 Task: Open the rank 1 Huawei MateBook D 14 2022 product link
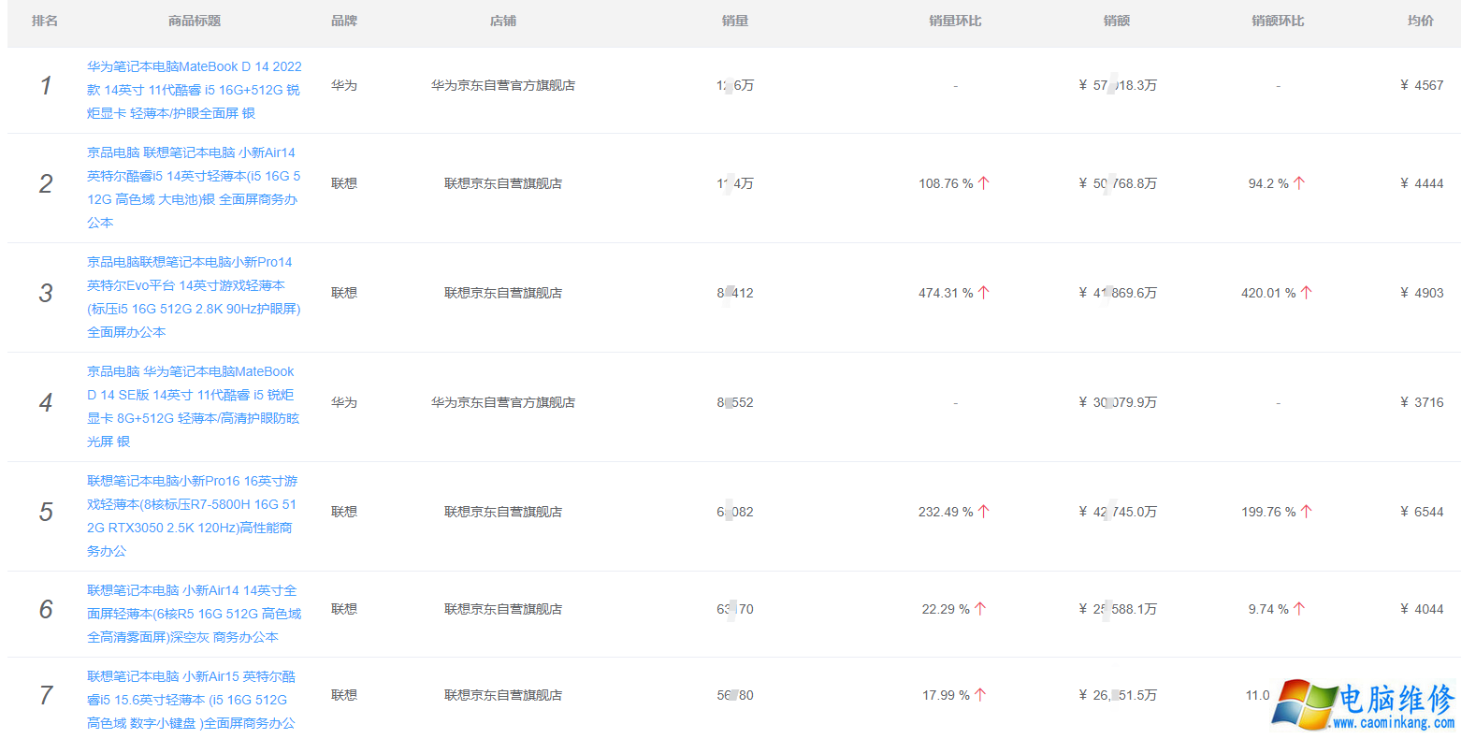(195, 90)
